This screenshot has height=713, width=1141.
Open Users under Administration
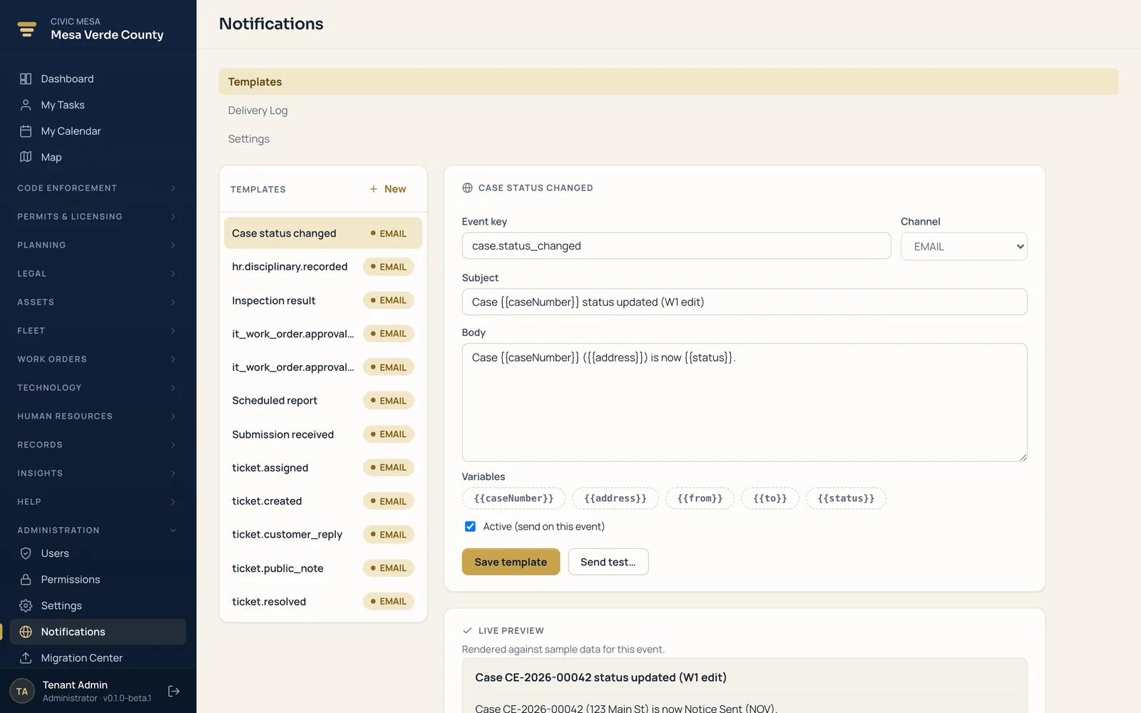[98, 553]
